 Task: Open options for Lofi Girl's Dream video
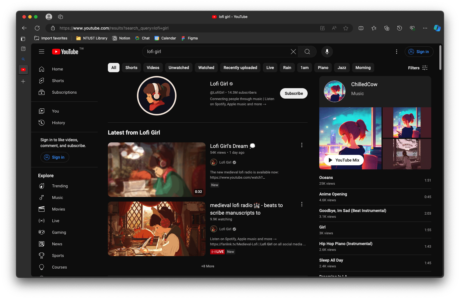pos(302,145)
